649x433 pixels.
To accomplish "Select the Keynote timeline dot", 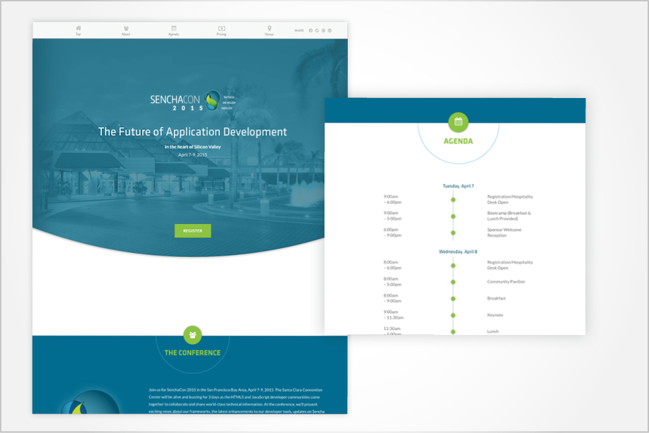I will 453,315.
